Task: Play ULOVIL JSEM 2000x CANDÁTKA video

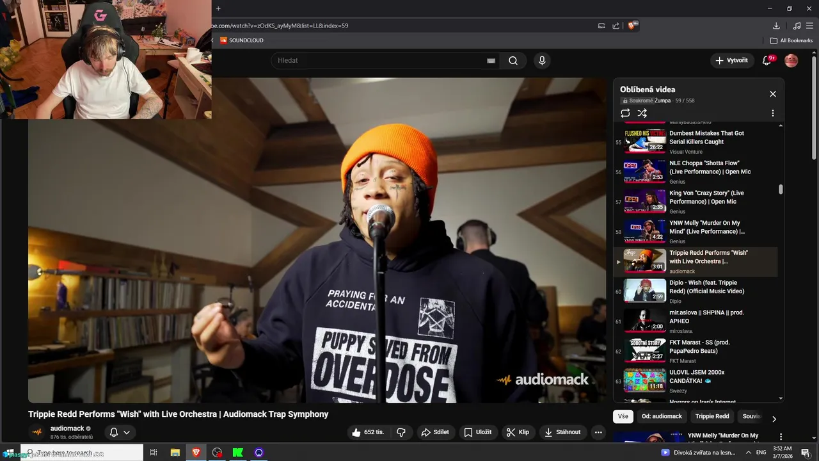Action: click(x=696, y=380)
